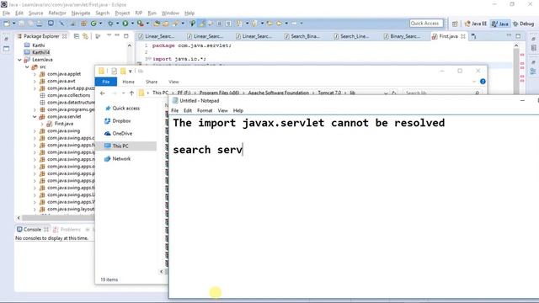The image size is (539, 303).
Task: Select Network in File Explorer navigation
Action: point(118,159)
